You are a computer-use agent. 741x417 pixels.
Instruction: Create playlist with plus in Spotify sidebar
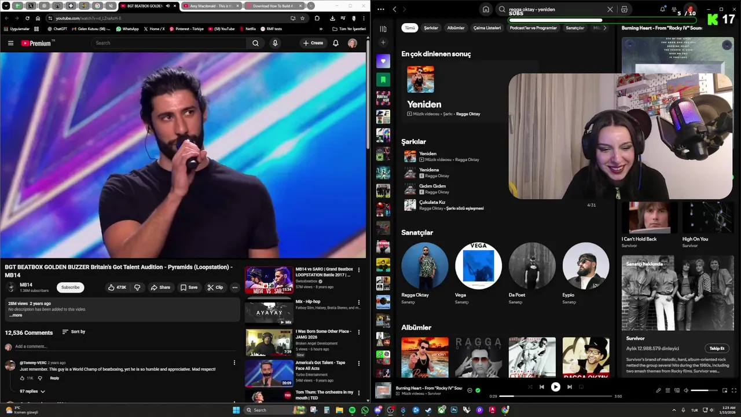(x=383, y=42)
